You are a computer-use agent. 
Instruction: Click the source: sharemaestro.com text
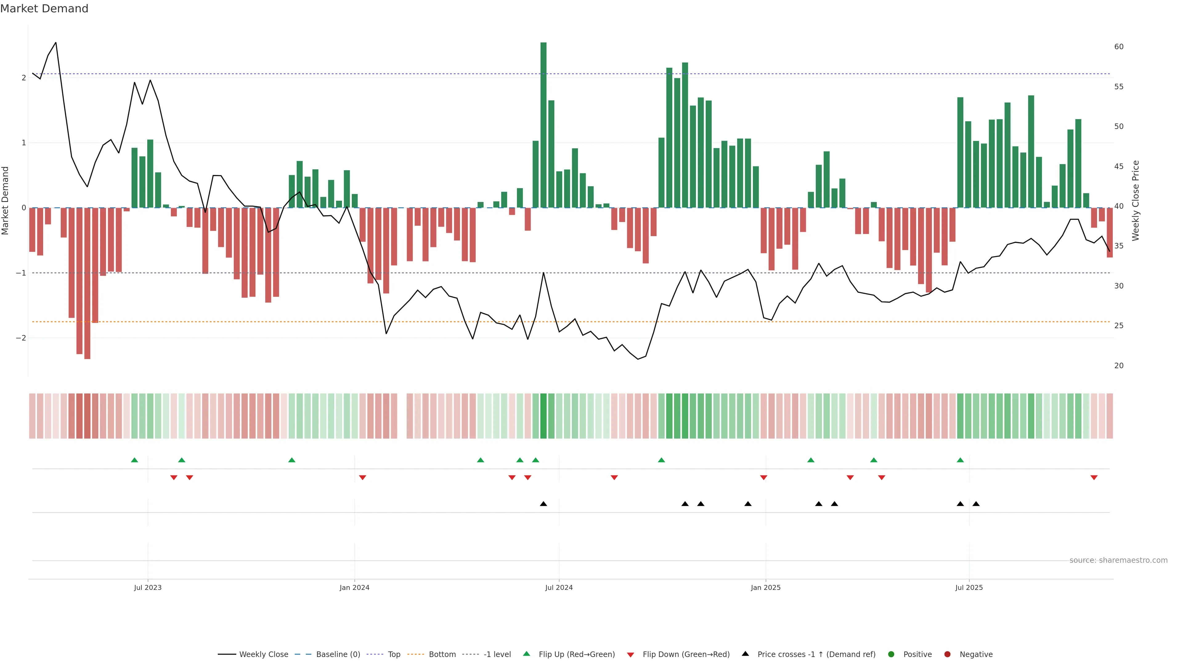coord(1118,560)
